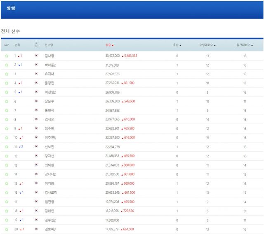Click the 상금 title in blue banner
Viewport: 264px width, 234px height.
(11, 8)
